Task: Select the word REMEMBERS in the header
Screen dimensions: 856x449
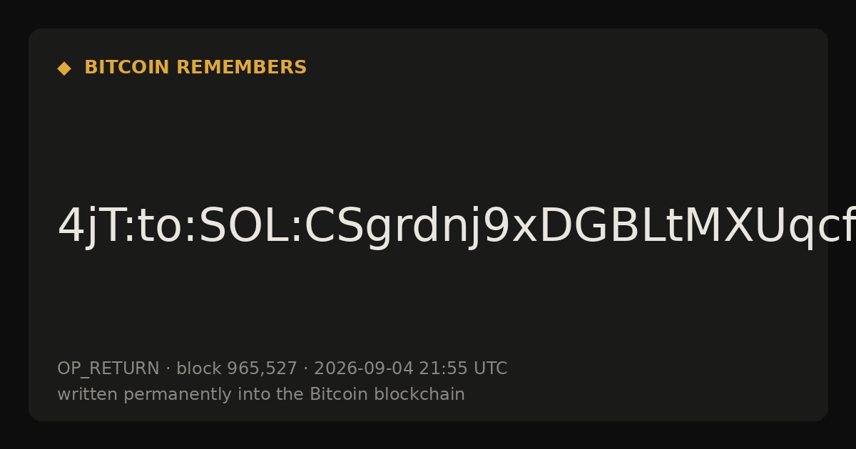Action: click(x=241, y=68)
